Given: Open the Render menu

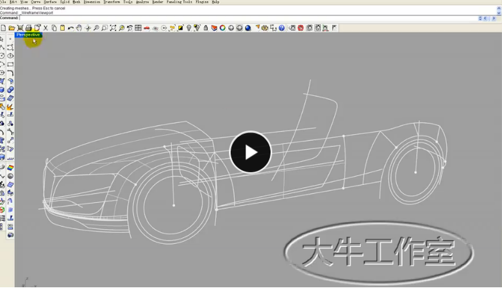Looking at the screenshot, I should (158, 2).
